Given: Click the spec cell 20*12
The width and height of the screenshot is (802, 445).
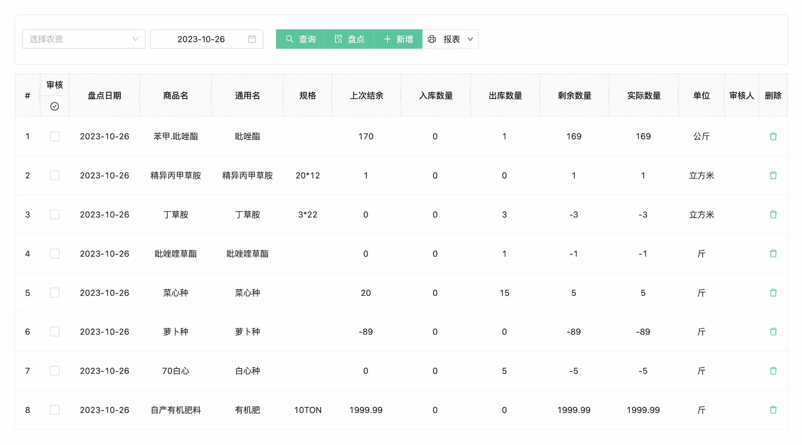Looking at the screenshot, I should coord(307,176).
